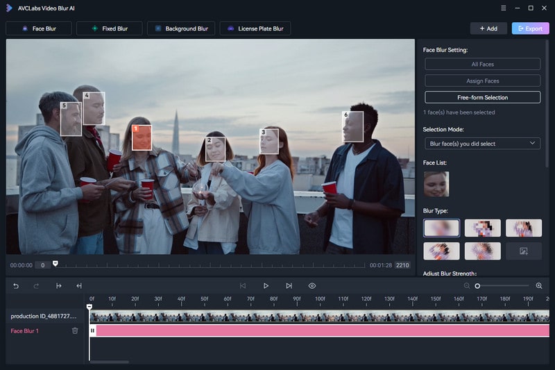The image size is (555, 370).
Task: Delete the Face Blur 1 track
Action: pyautogui.click(x=75, y=330)
